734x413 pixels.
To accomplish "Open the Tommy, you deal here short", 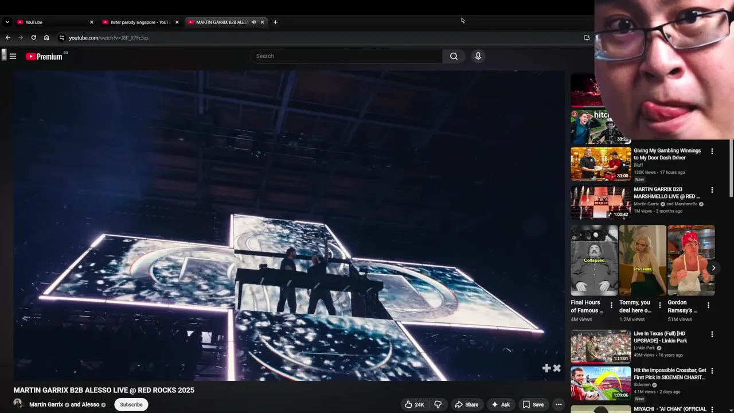I will point(642,260).
